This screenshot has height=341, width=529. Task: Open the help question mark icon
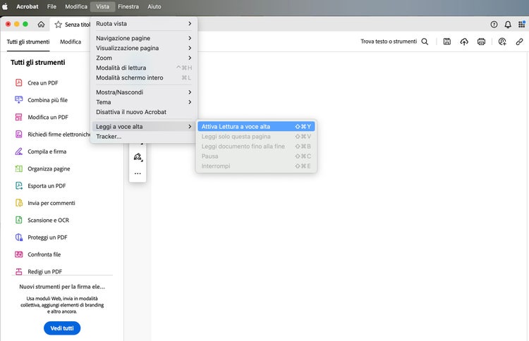[494, 24]
